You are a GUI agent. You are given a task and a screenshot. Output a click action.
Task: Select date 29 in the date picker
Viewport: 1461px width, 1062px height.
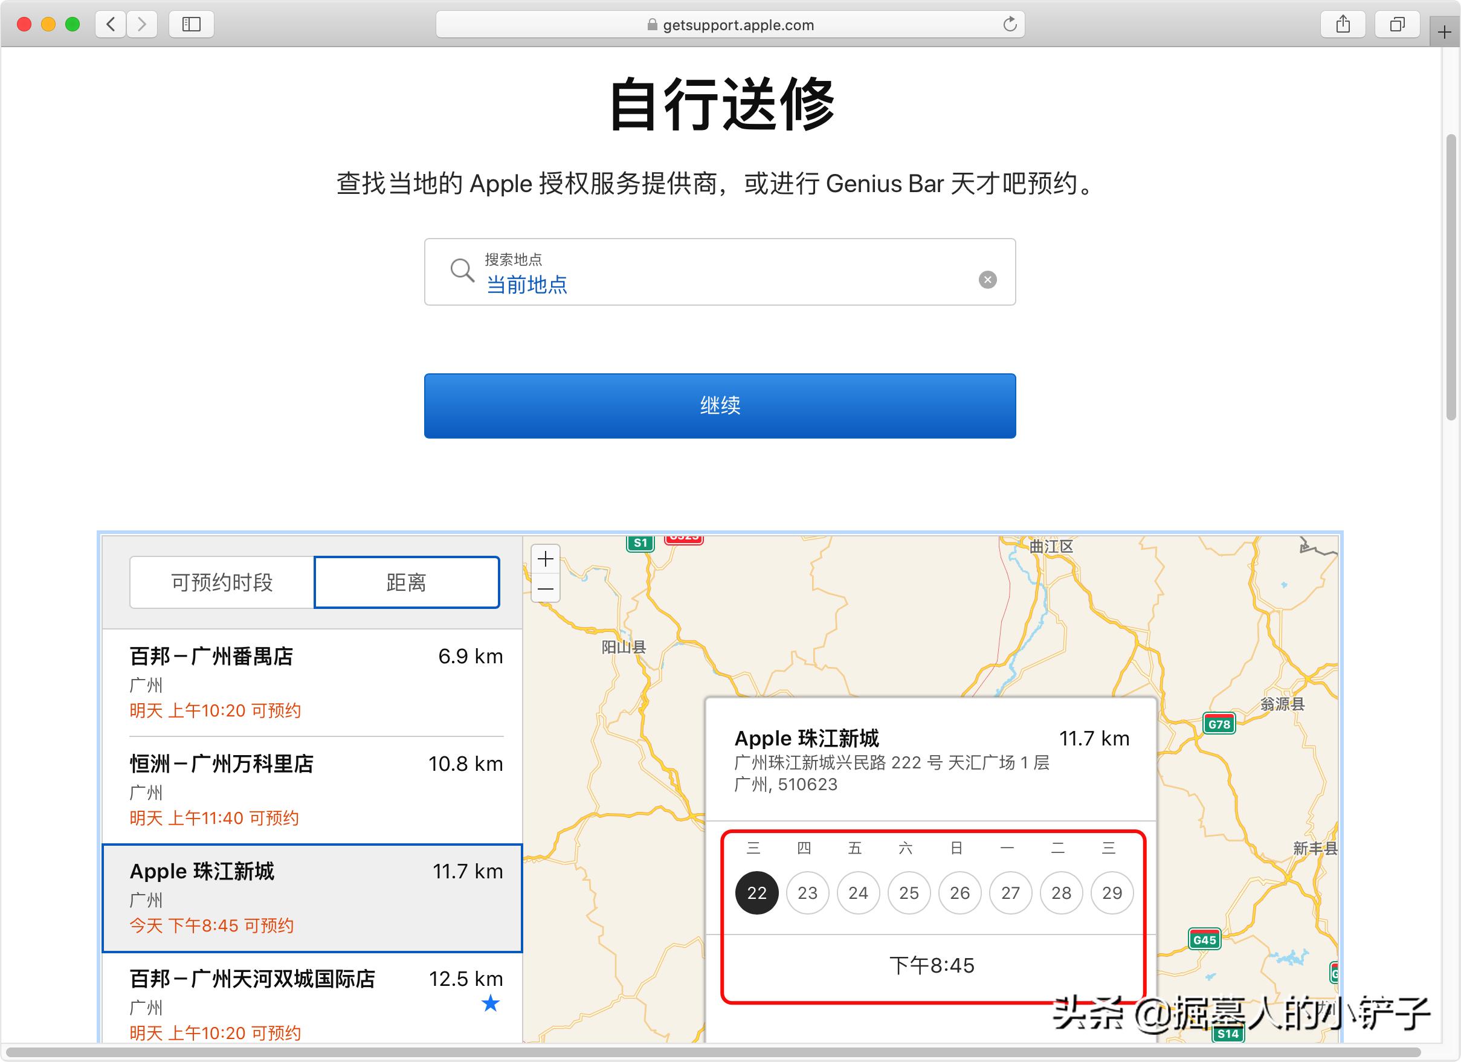pyautogui.click(x=1112, y=893)
